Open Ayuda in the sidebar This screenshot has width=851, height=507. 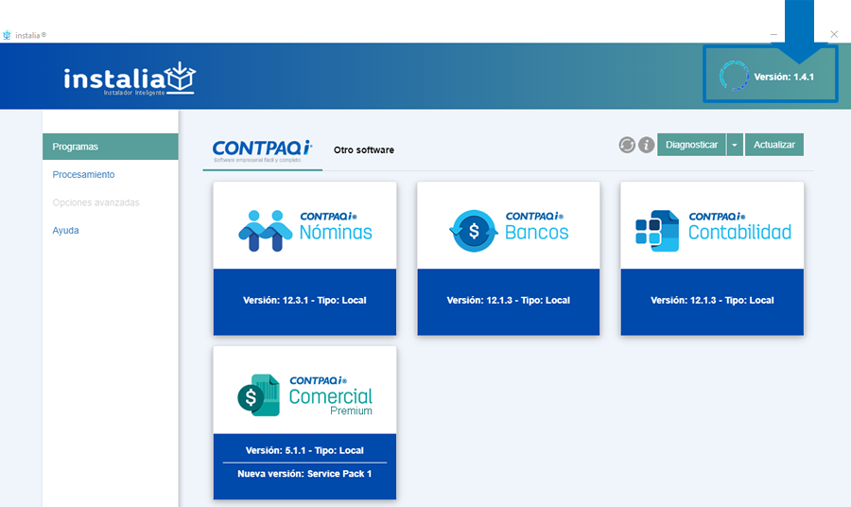pyautogui.click(x=65, y=230)
